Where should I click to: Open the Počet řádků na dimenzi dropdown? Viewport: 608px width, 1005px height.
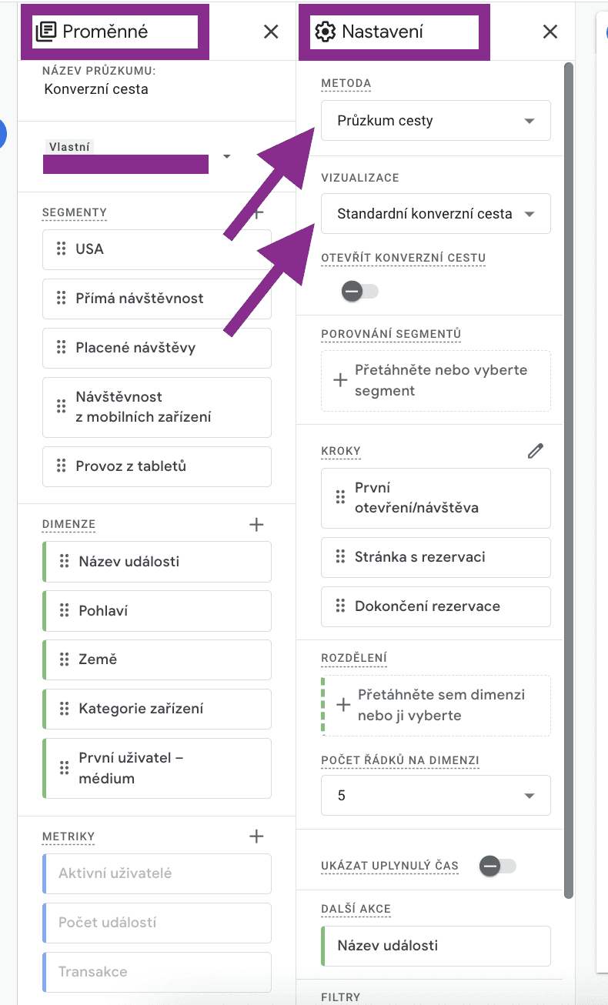[x=436, y=796]
